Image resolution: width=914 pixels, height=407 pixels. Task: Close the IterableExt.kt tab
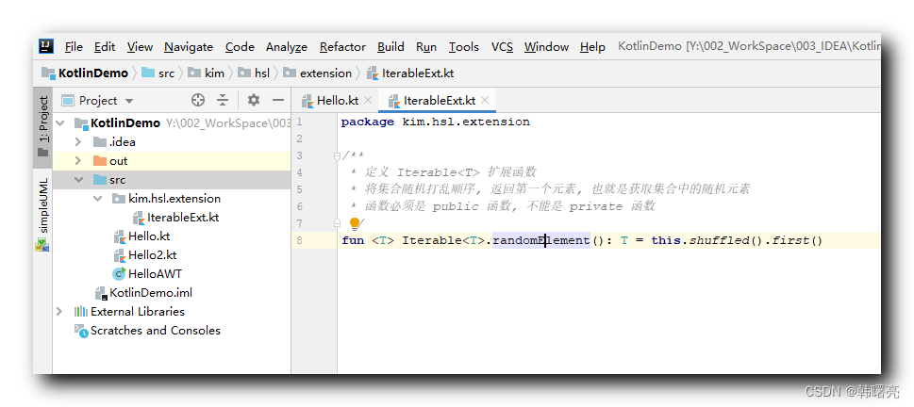point(485,100)
